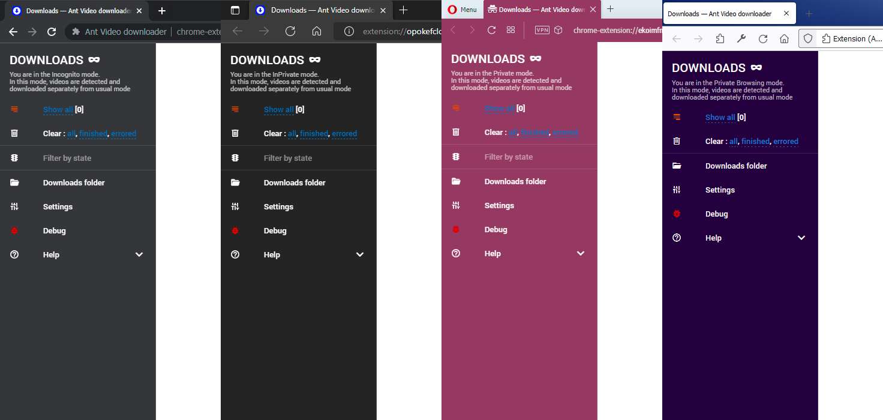Click the Show all link in Firefox
Screen dimensions: 883x420
pos(720,118)
